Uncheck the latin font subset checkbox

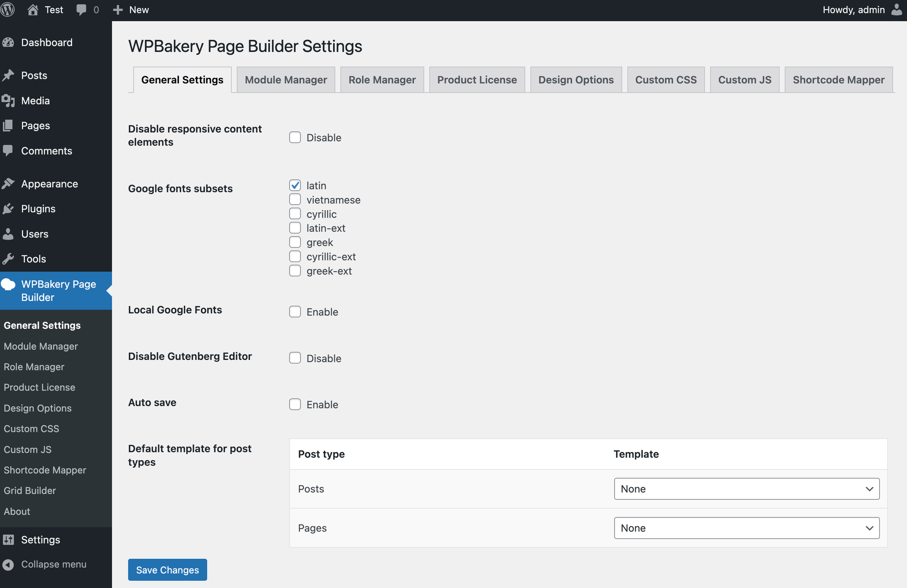point(295,185)
